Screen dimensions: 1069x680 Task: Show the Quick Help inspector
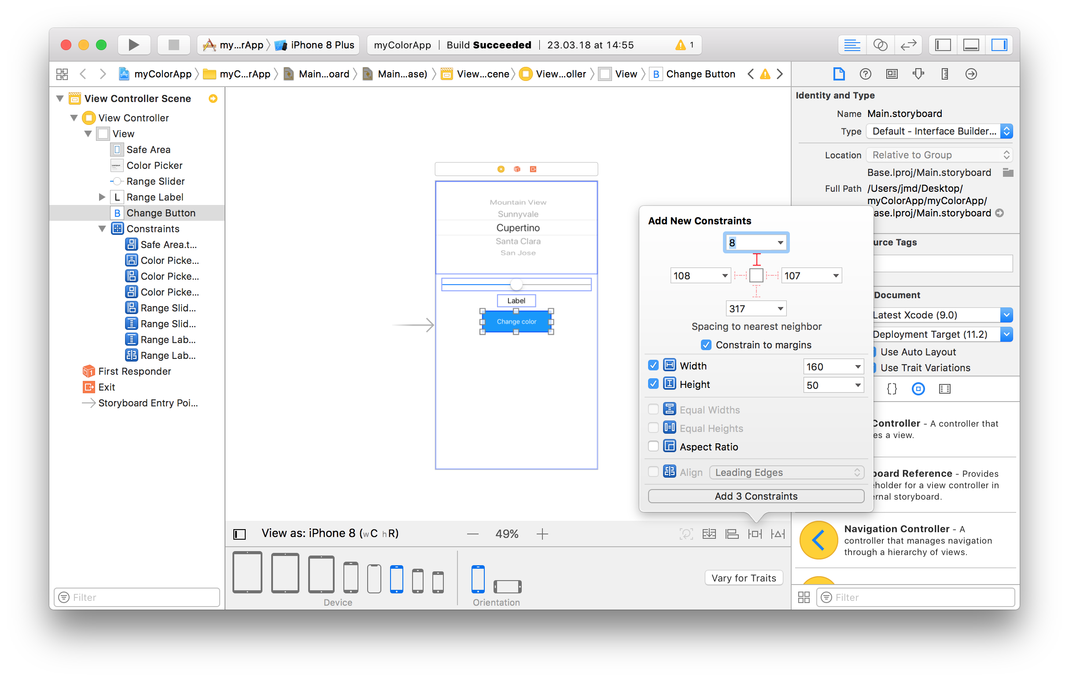pyautogui.click(x=865, y=74)
